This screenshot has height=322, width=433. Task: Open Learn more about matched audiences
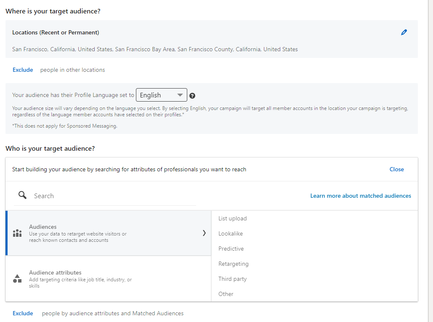coord(360,196)
